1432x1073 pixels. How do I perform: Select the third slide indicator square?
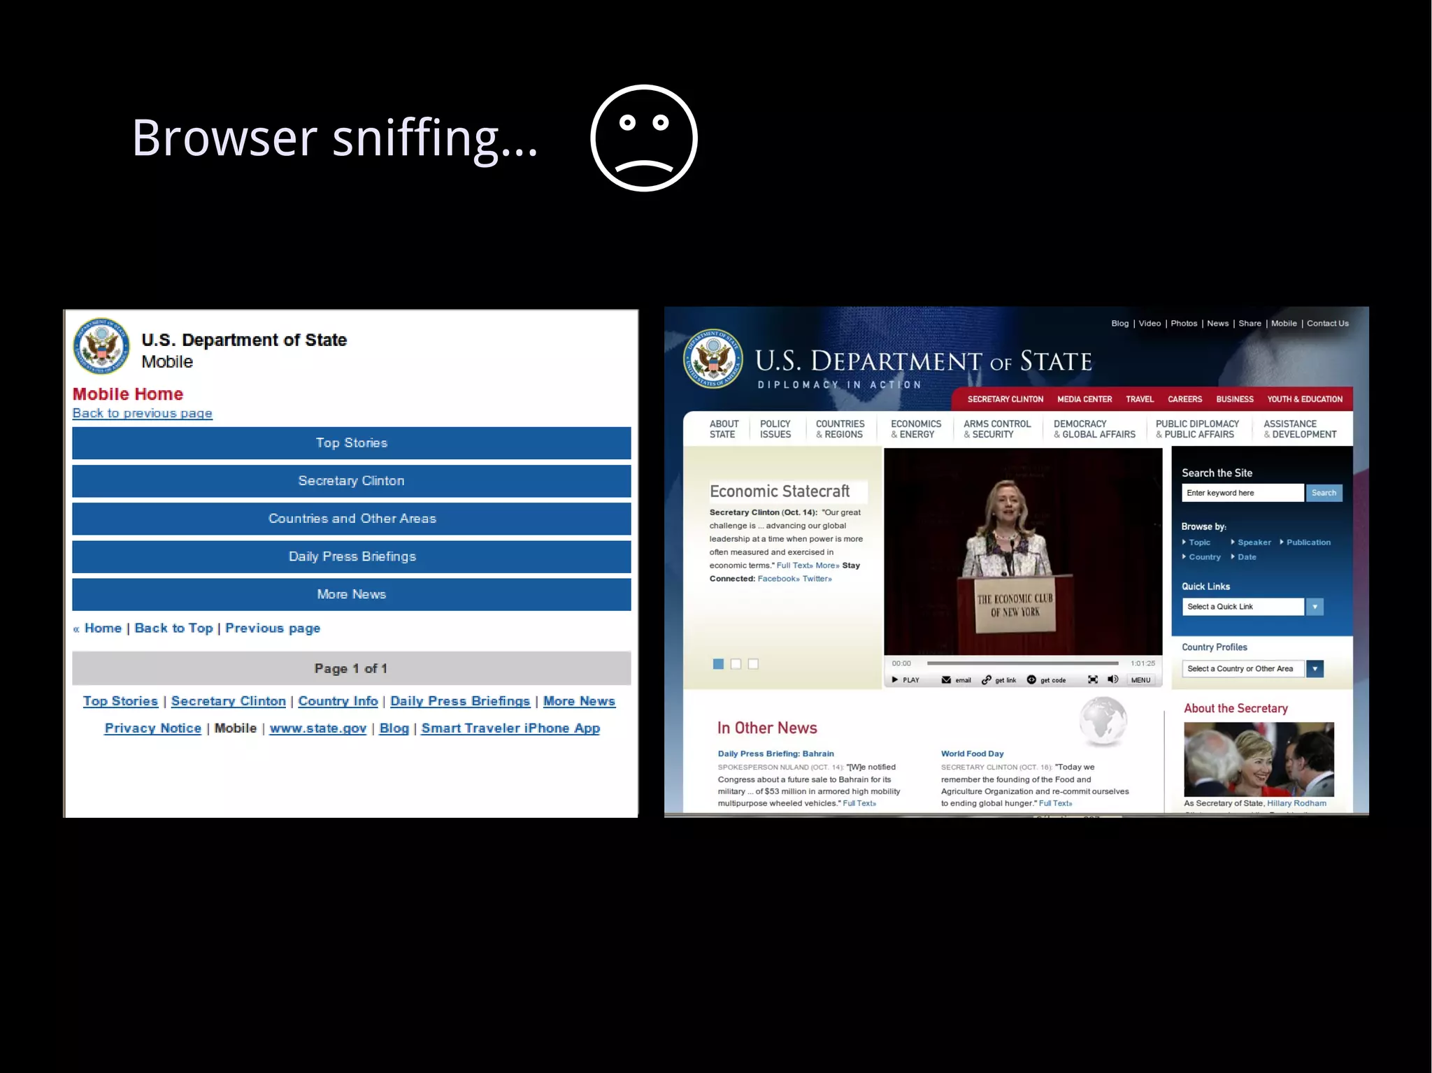(x=753, y=663)
